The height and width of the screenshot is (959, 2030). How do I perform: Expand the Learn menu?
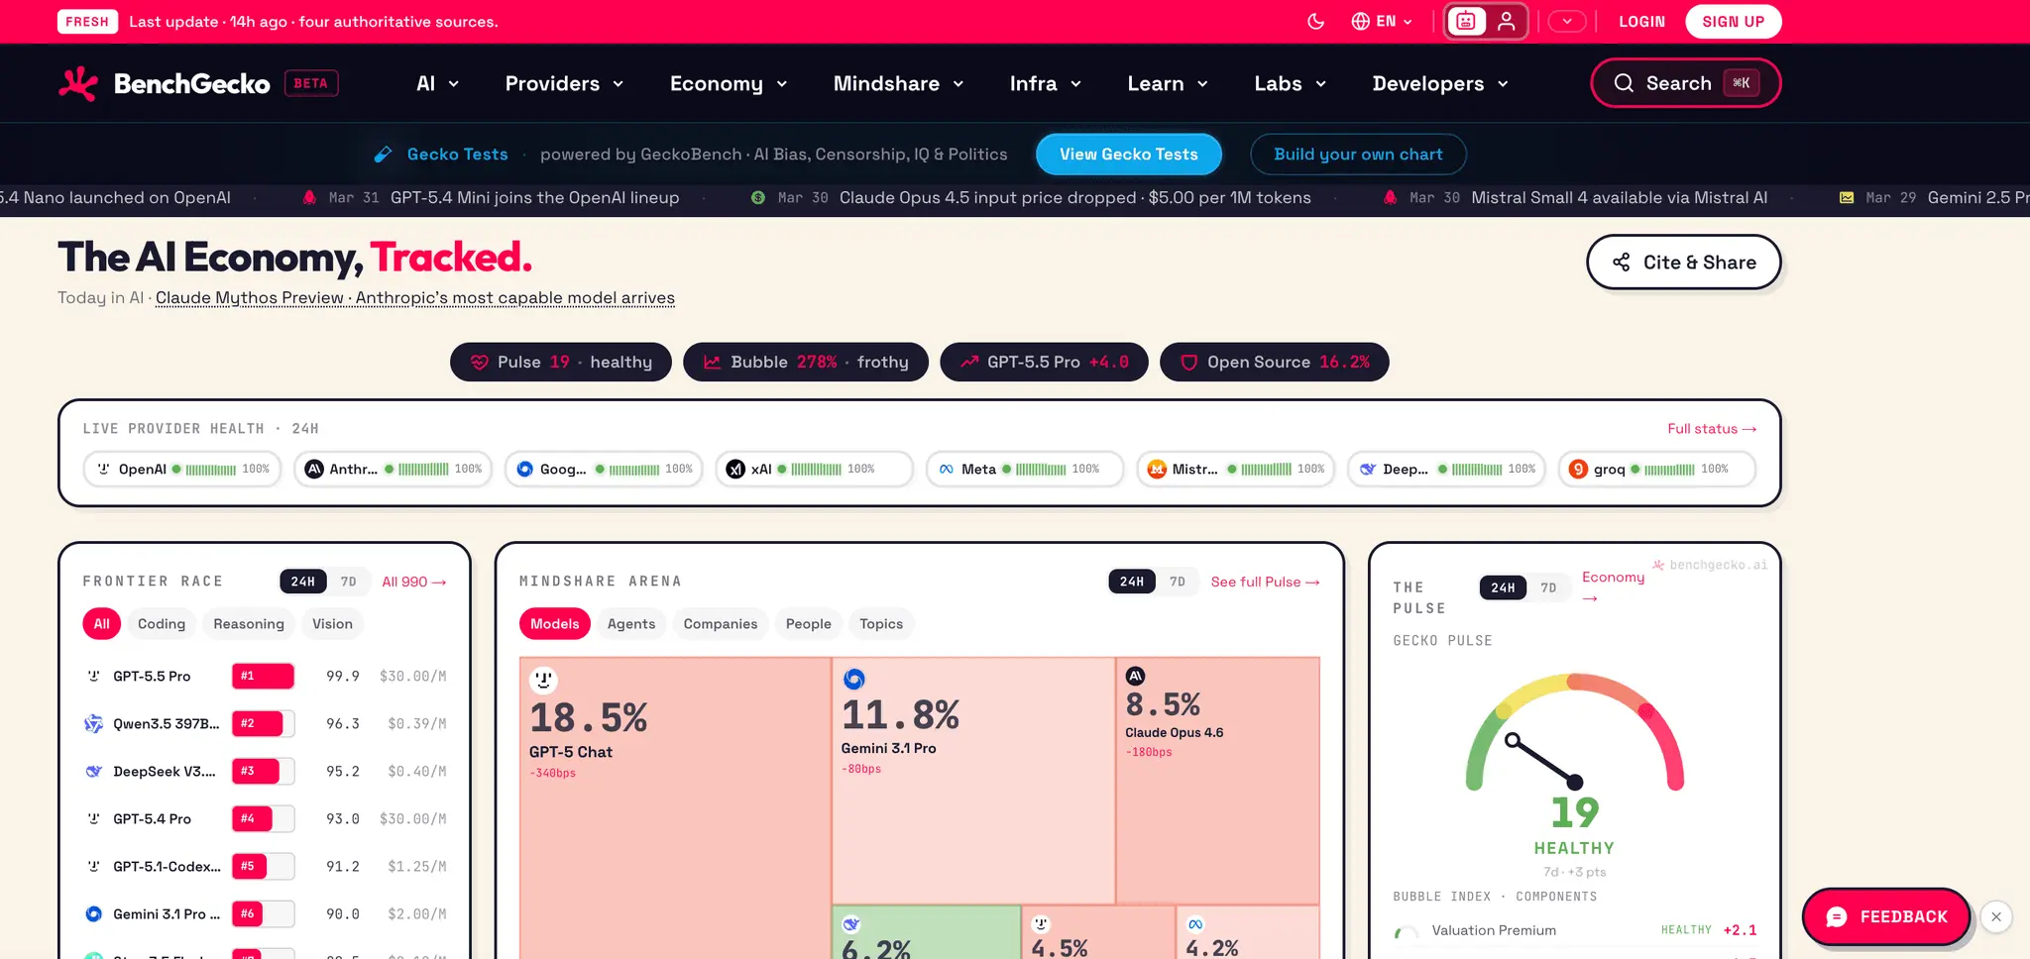click(x=1168, y=84)
